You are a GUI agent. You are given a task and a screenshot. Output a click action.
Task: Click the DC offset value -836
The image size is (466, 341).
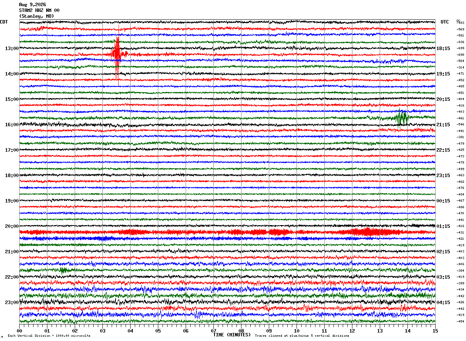pos(460,42)
